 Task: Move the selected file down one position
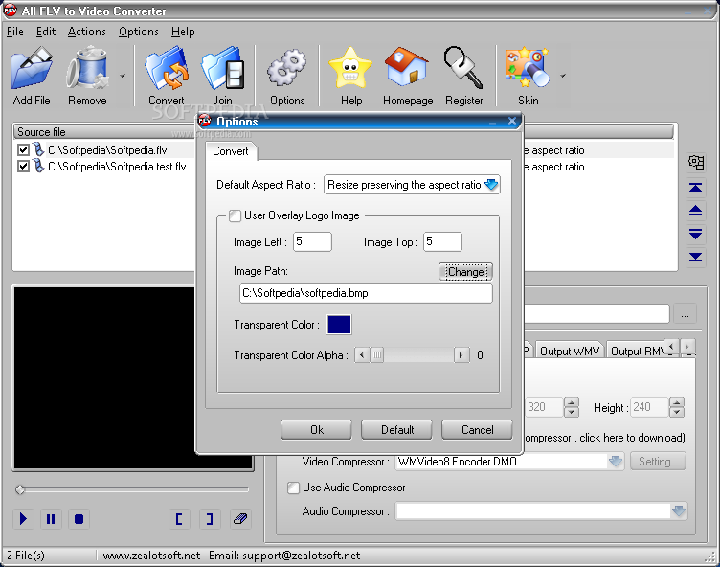[x=696, y=234]
